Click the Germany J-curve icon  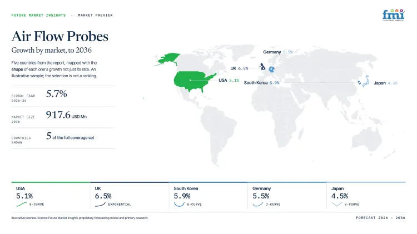click(257, 204)
